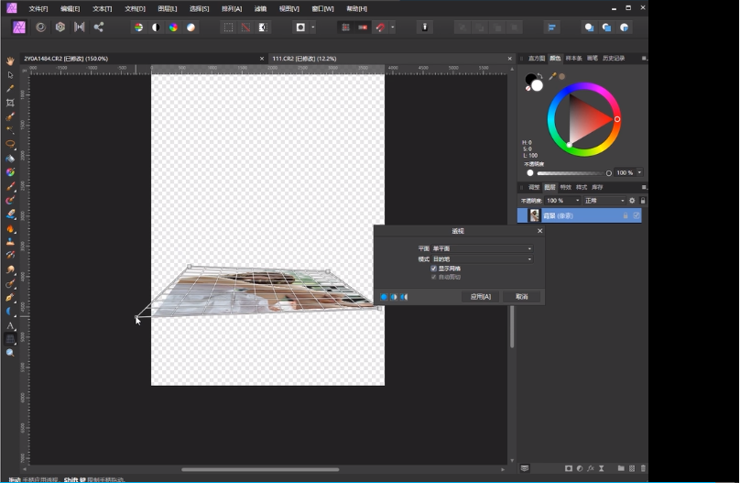740x483 pixels.
Task: Select the Selection Brush tool
Action: coord(10,116)
